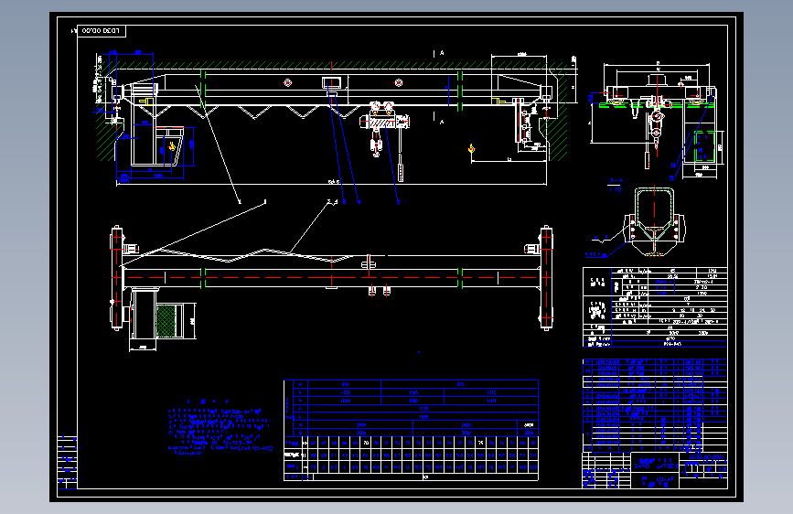Click the 1:10 scale text under A-A

click(x=615, y=189)
